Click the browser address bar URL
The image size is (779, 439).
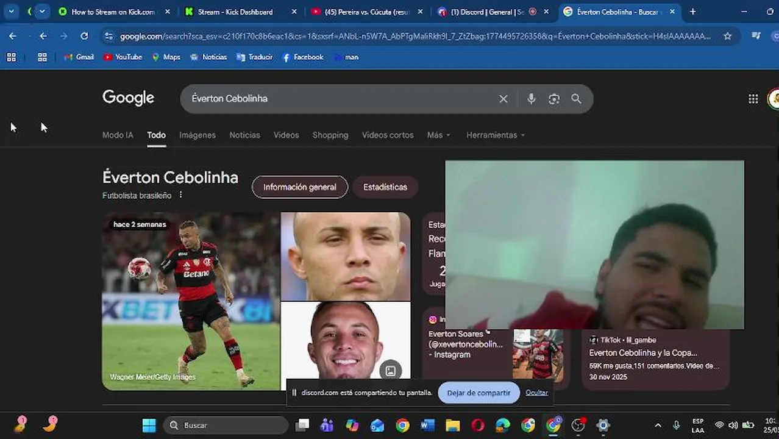pos(415,36)
